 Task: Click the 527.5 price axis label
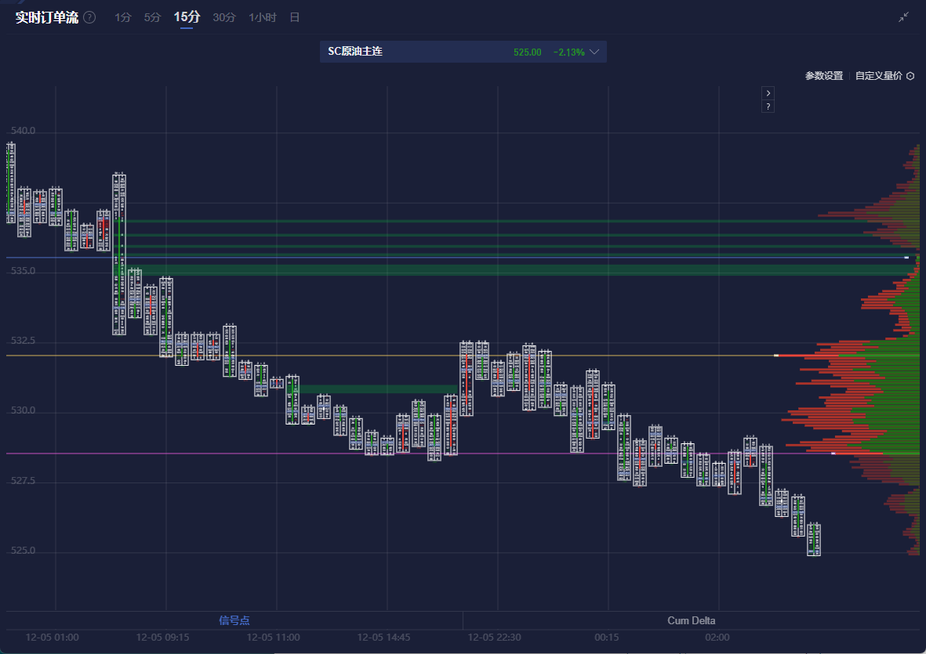(23, 481)
